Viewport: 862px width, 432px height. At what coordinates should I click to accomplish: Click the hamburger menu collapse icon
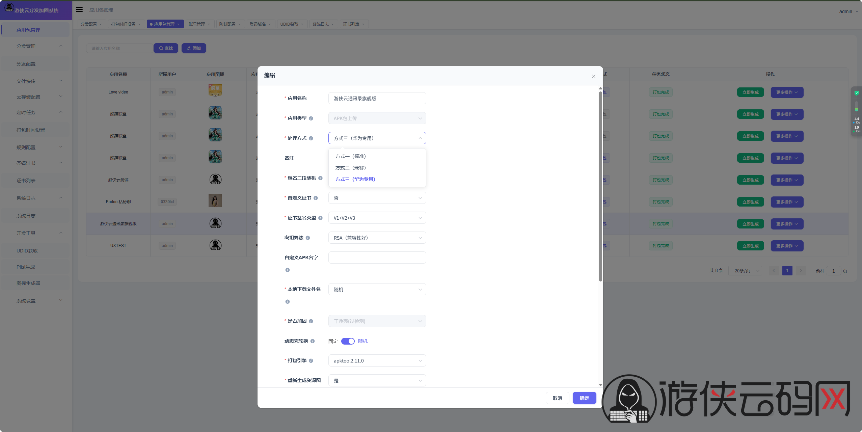click(79, 9)
